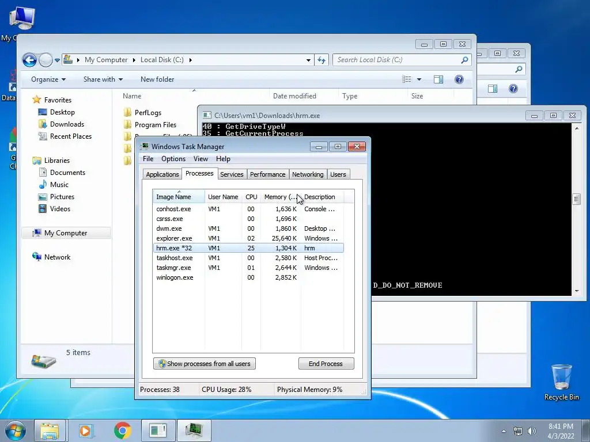
Task: Open Desktop under Favorites
Action: [x=62, y=112]
